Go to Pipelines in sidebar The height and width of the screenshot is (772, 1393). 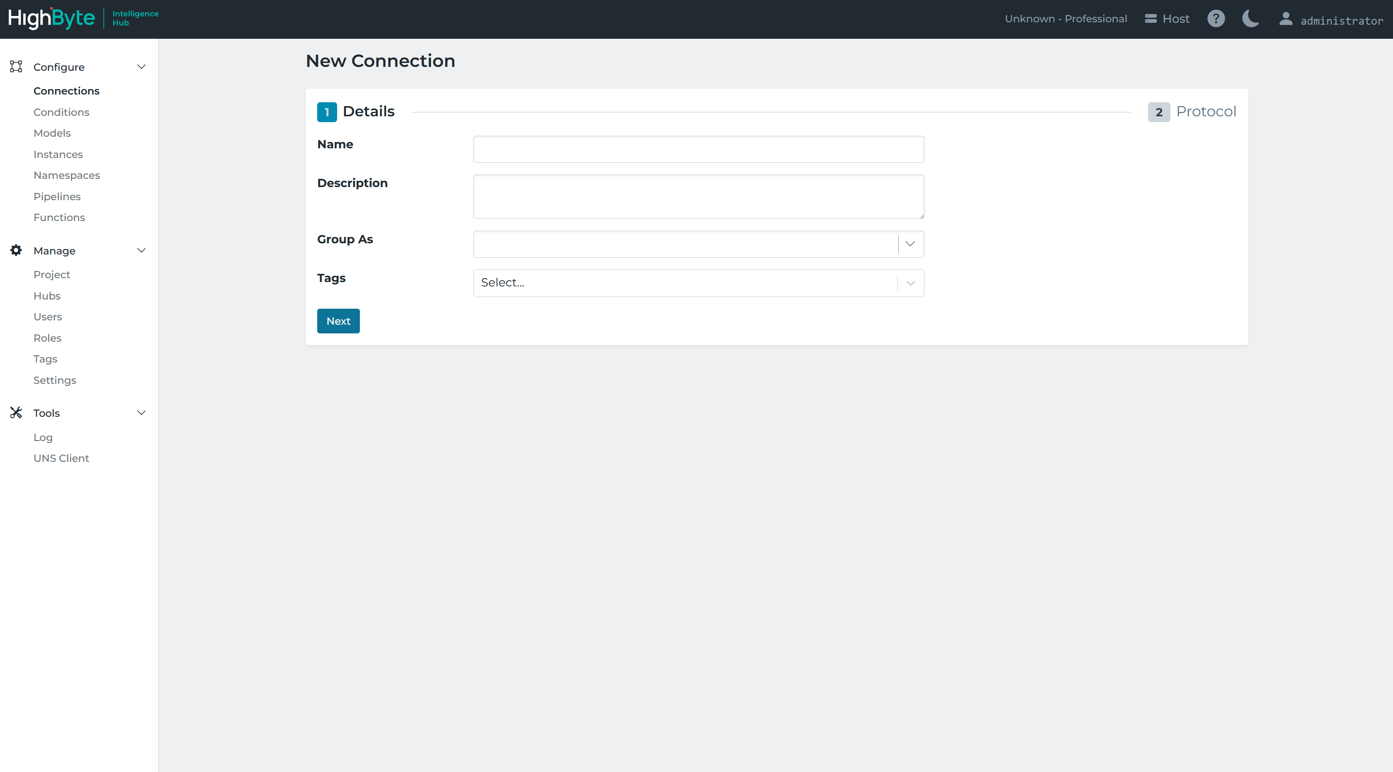[x=57, y=196]
